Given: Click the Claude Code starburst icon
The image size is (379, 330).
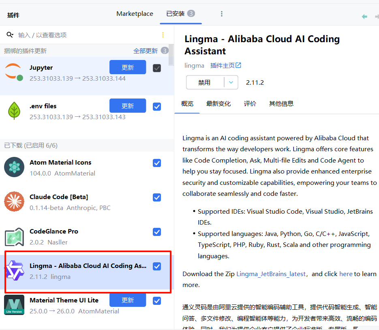Looking at the screenshot, I should tap(14, 201).
